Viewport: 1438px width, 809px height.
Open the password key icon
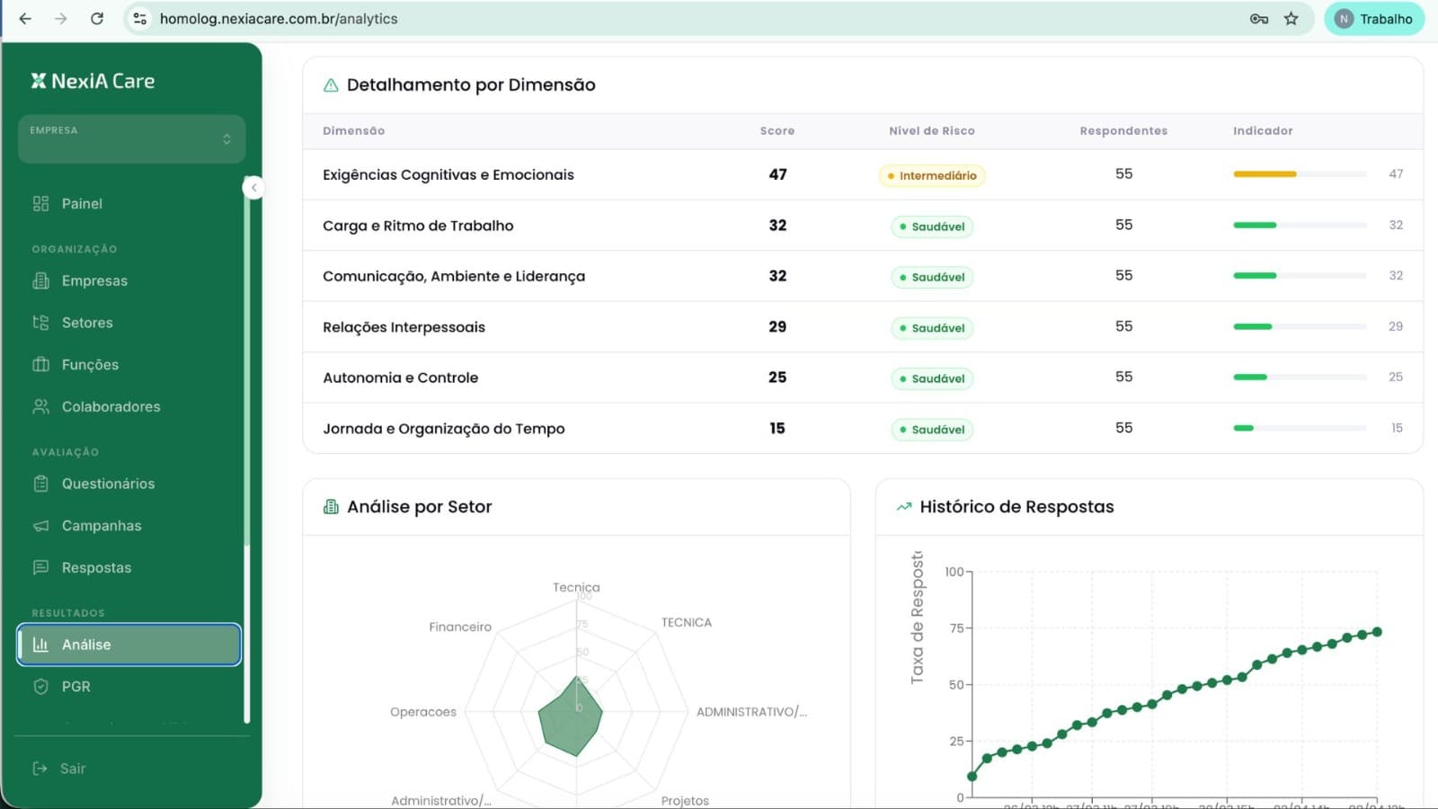click(1258, 18)
